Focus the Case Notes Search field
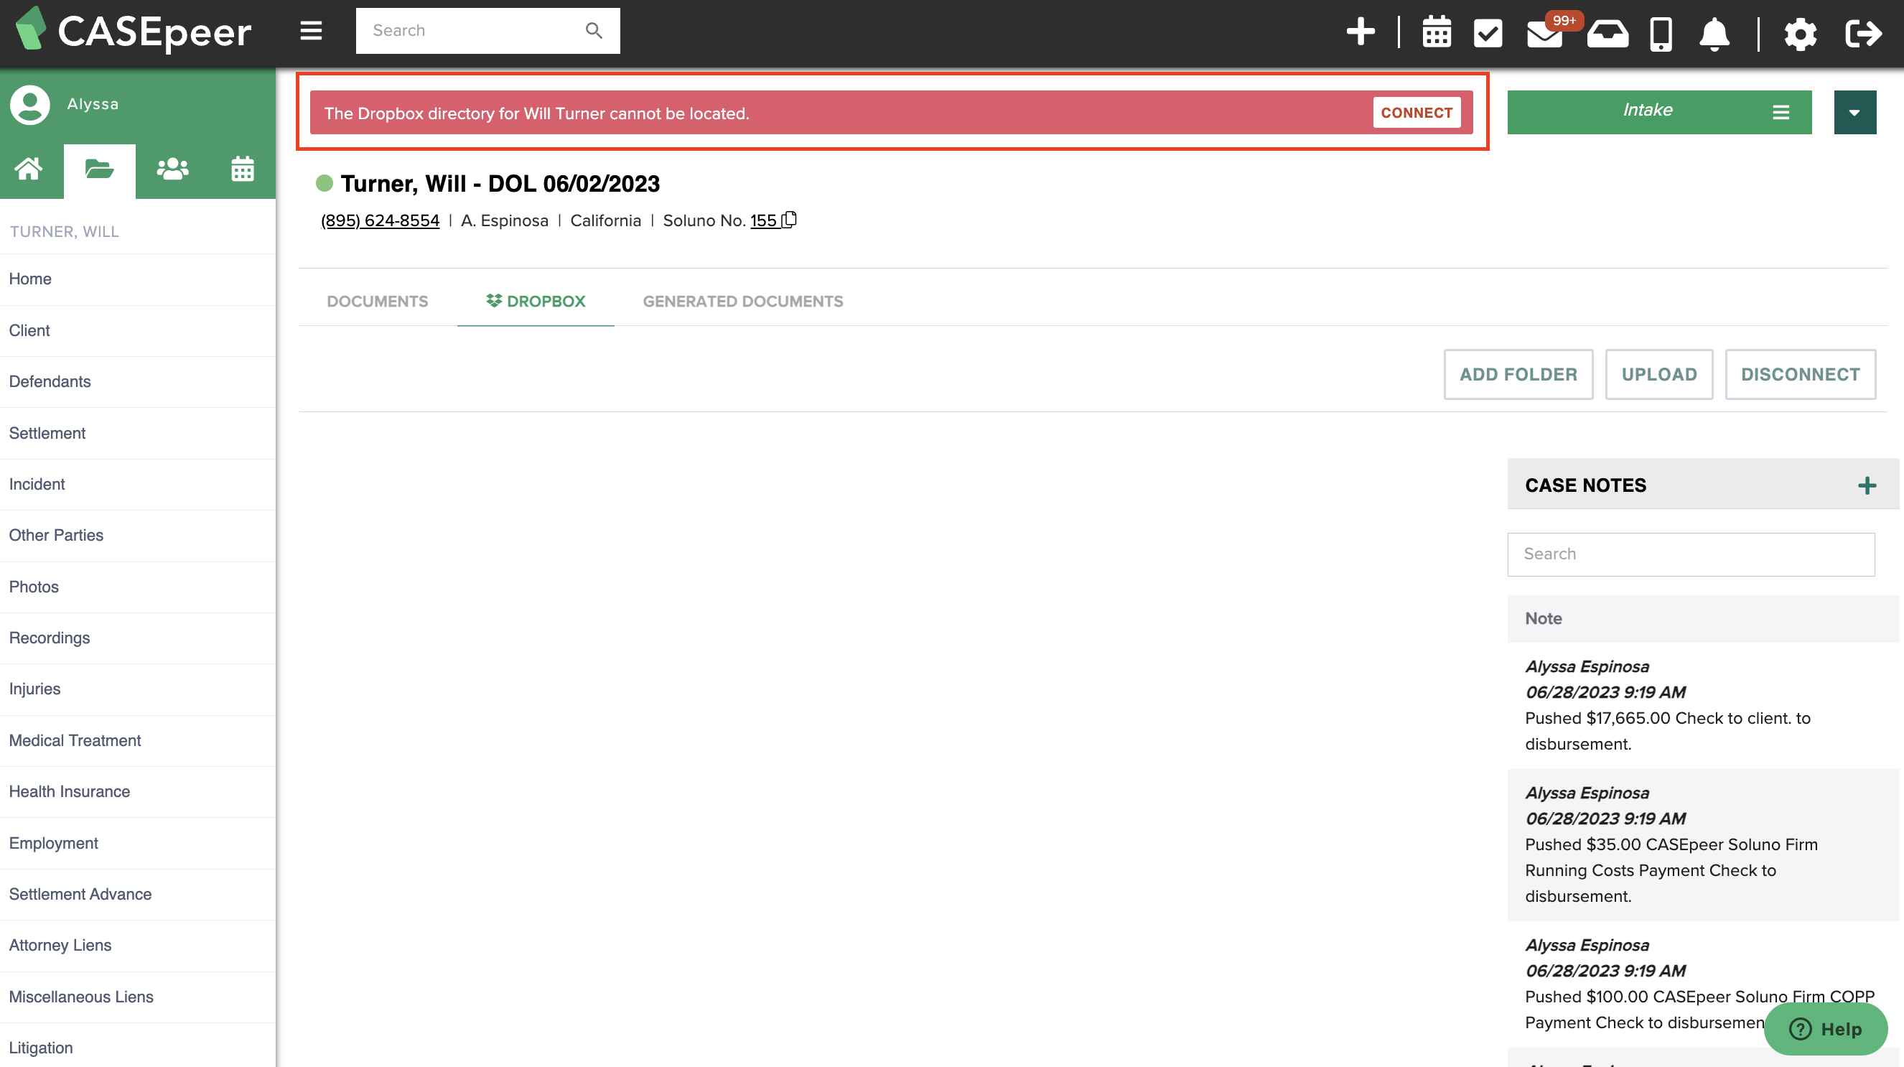Screen dimensions: 1904x1067 (x=1690, y=554)
